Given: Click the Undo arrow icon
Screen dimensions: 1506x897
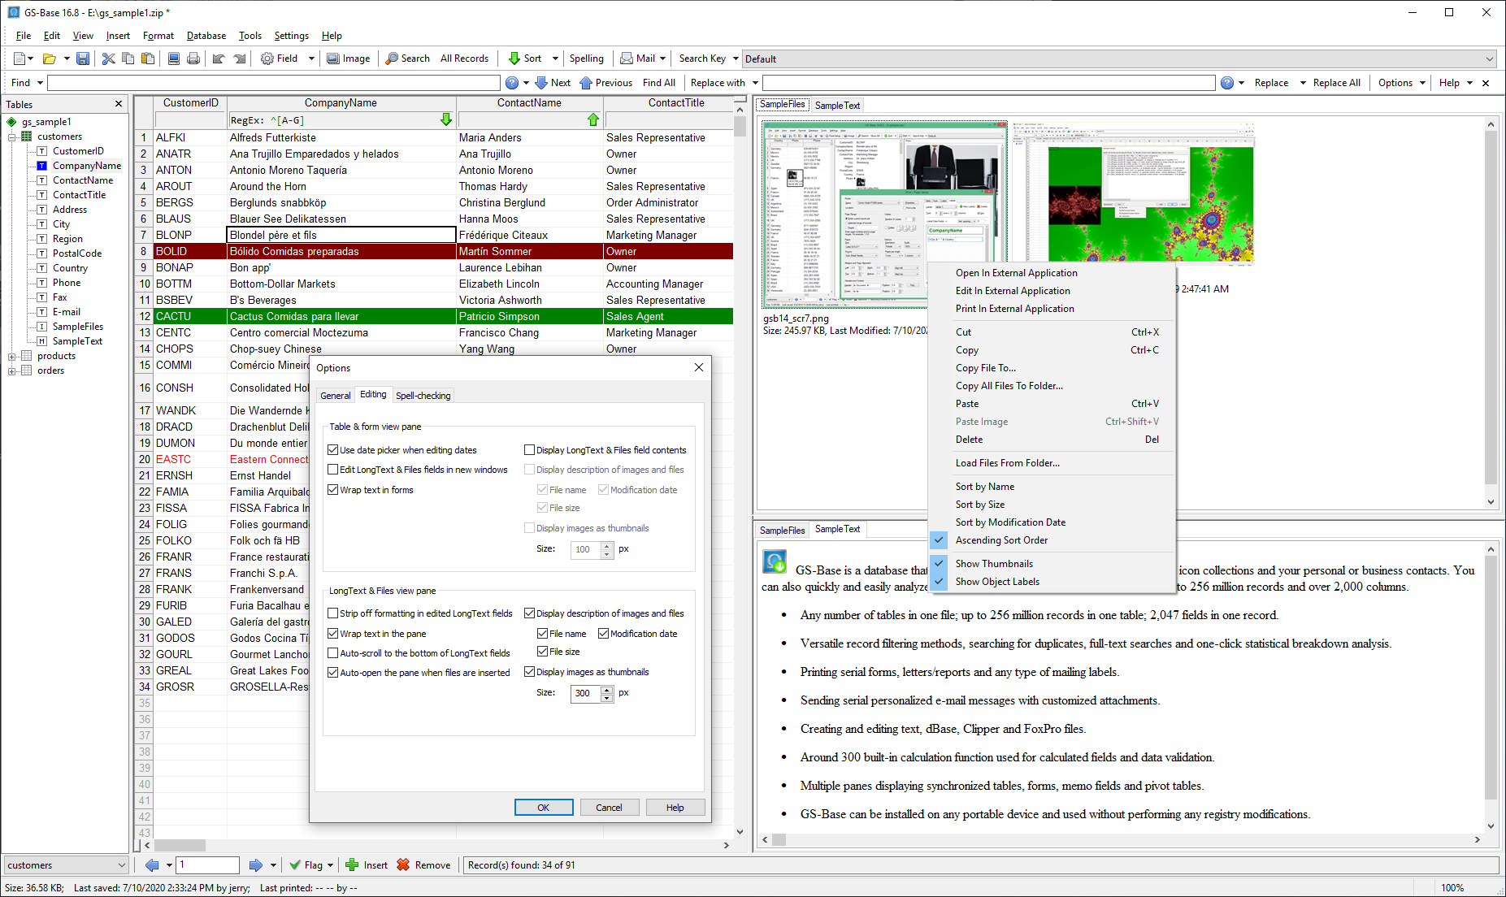Looking at the screenshot, I should click(219, 58).
